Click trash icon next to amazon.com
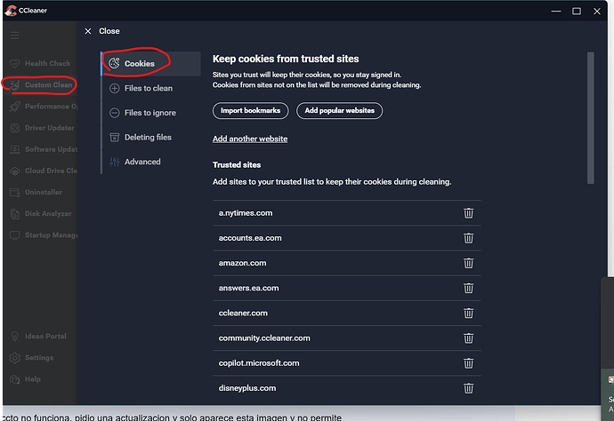This screenshot has width=614, height=421. click(469, 263)
